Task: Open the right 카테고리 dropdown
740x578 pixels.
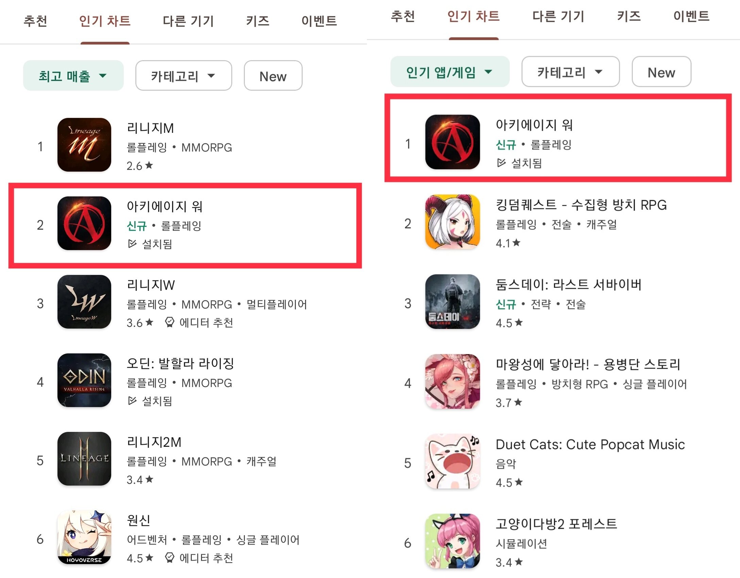Action: pyautogui.click(x=571, y=72)
